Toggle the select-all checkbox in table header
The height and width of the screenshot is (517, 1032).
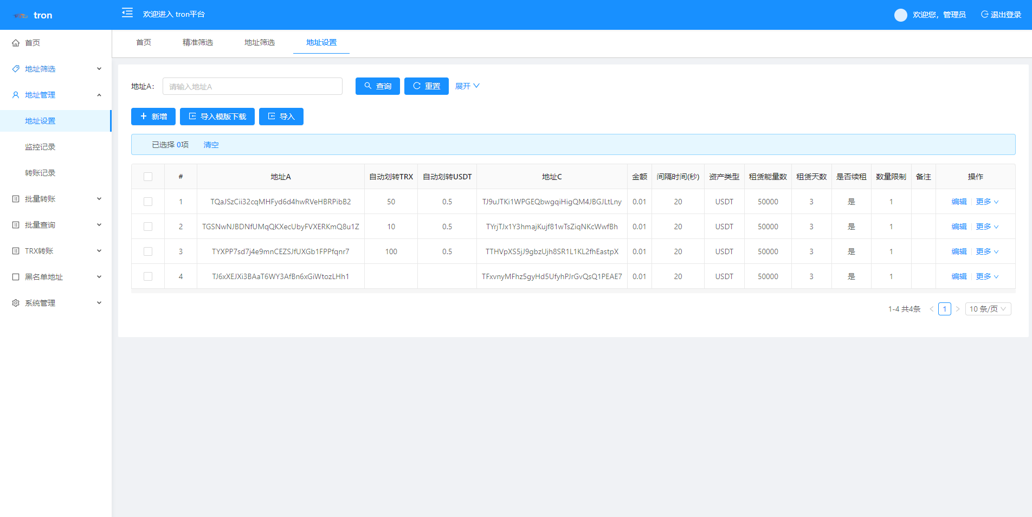[x=148, y=177]
